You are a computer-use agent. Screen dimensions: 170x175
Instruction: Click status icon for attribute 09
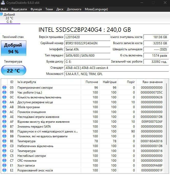click(4, 92)
